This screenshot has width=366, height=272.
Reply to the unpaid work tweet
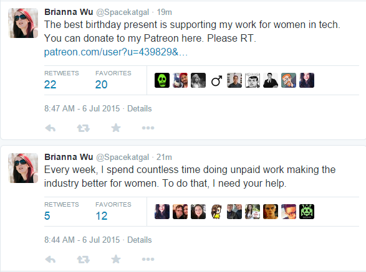click(51, 259)
